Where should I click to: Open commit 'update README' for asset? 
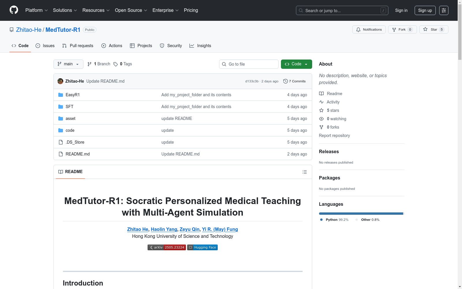click(177, 118)
